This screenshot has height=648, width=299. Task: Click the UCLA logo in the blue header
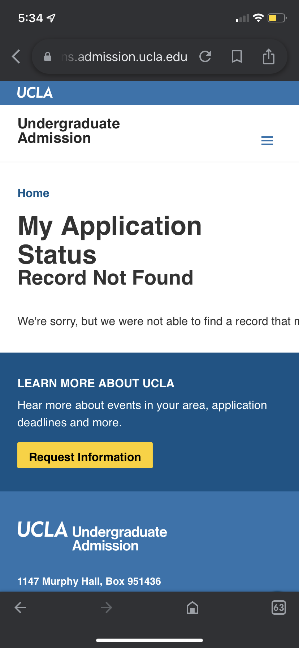tap(35, 93)
